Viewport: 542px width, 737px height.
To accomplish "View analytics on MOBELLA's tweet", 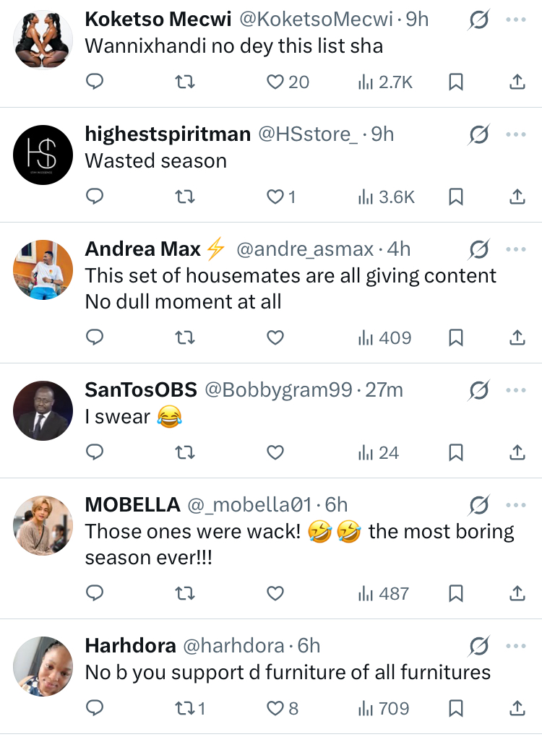I will click(384, 594).
